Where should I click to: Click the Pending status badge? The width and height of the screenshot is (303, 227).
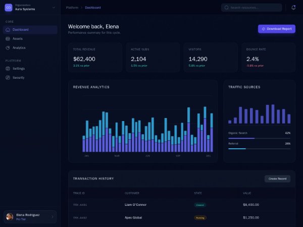tap(200, 218)
